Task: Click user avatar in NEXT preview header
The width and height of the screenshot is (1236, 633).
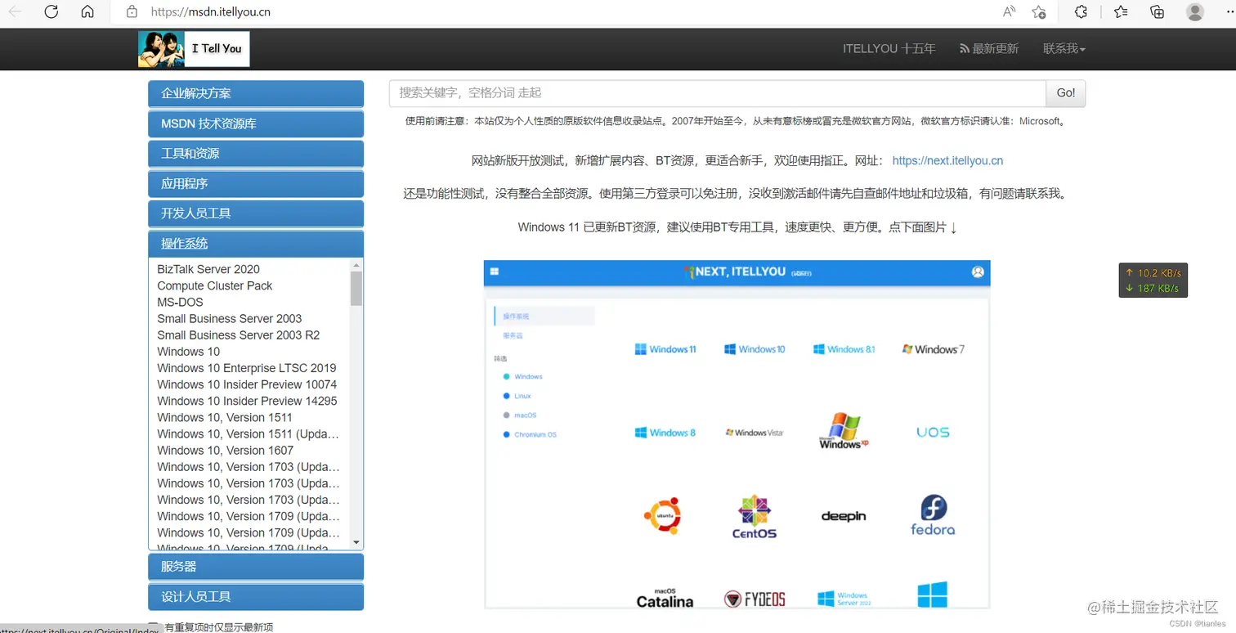Action: coord(978,272)
